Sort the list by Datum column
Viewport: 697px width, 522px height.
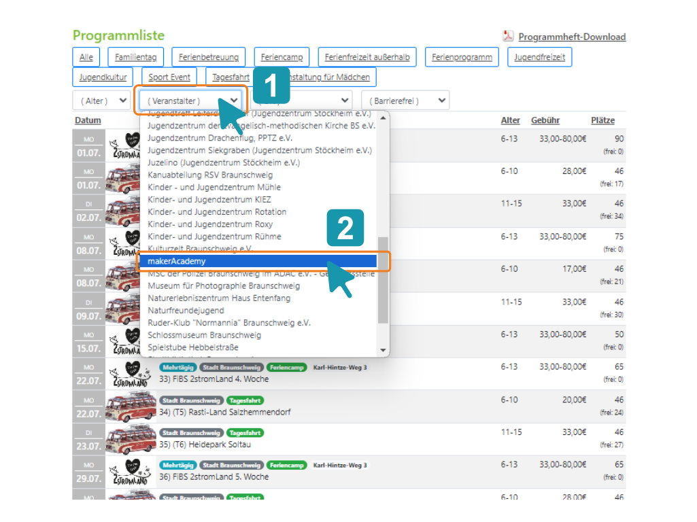pos(88,120)
